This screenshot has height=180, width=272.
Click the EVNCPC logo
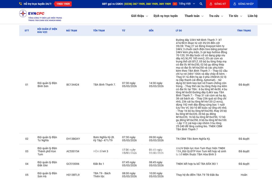coord(40,15)
